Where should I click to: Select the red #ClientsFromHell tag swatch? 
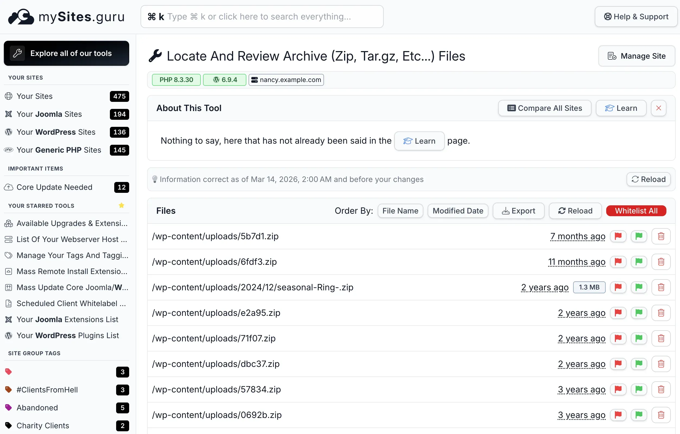9,390
